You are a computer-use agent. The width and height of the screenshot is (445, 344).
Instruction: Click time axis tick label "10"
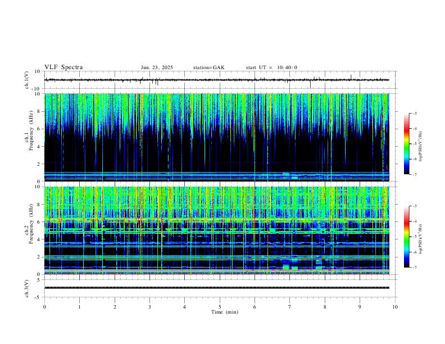click(395, 307)
